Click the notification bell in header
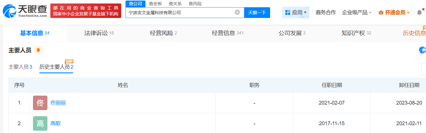The image size is (426, 133). click(x=419, y=12)
